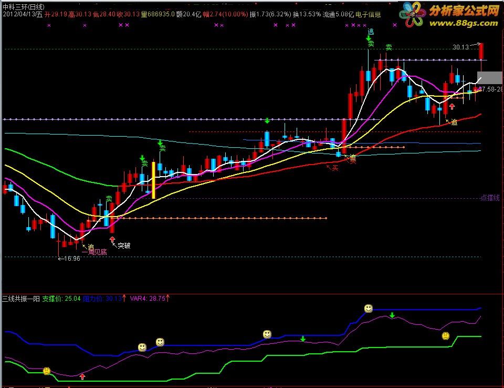Click the sad face under green support step
The height and width of the screenshot is (388, 504).
[x=446, y=336]
